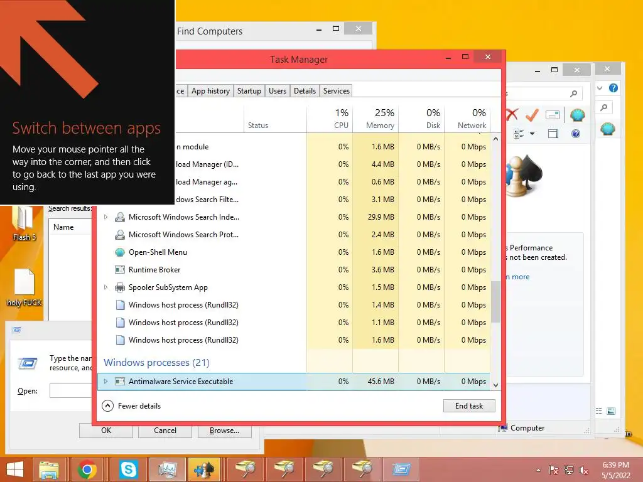
Task: Open the Games chess-piece taskbar icon
Action: click(204, 469)
